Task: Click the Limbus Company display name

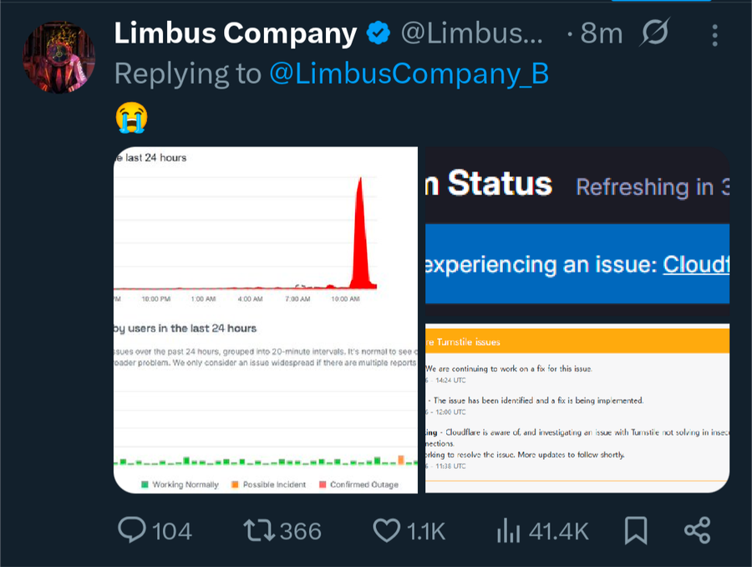Action: pyautogui.click(x=236, y=33)
